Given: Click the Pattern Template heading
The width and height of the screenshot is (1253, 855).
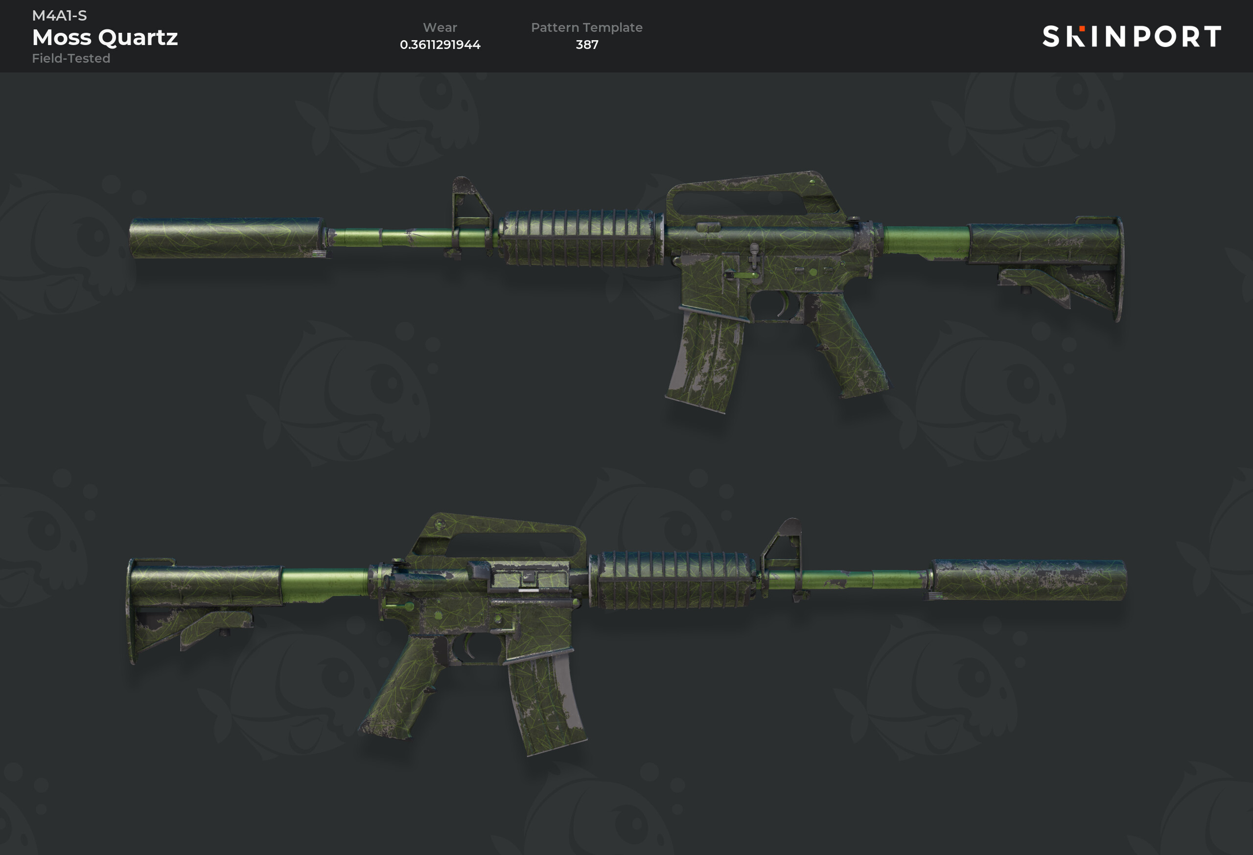Looking at the screenshot, I should click(586, 27).
